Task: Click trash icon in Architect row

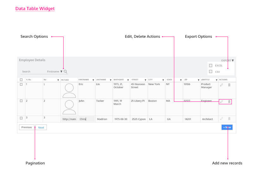Action: [x=229, y=119]
